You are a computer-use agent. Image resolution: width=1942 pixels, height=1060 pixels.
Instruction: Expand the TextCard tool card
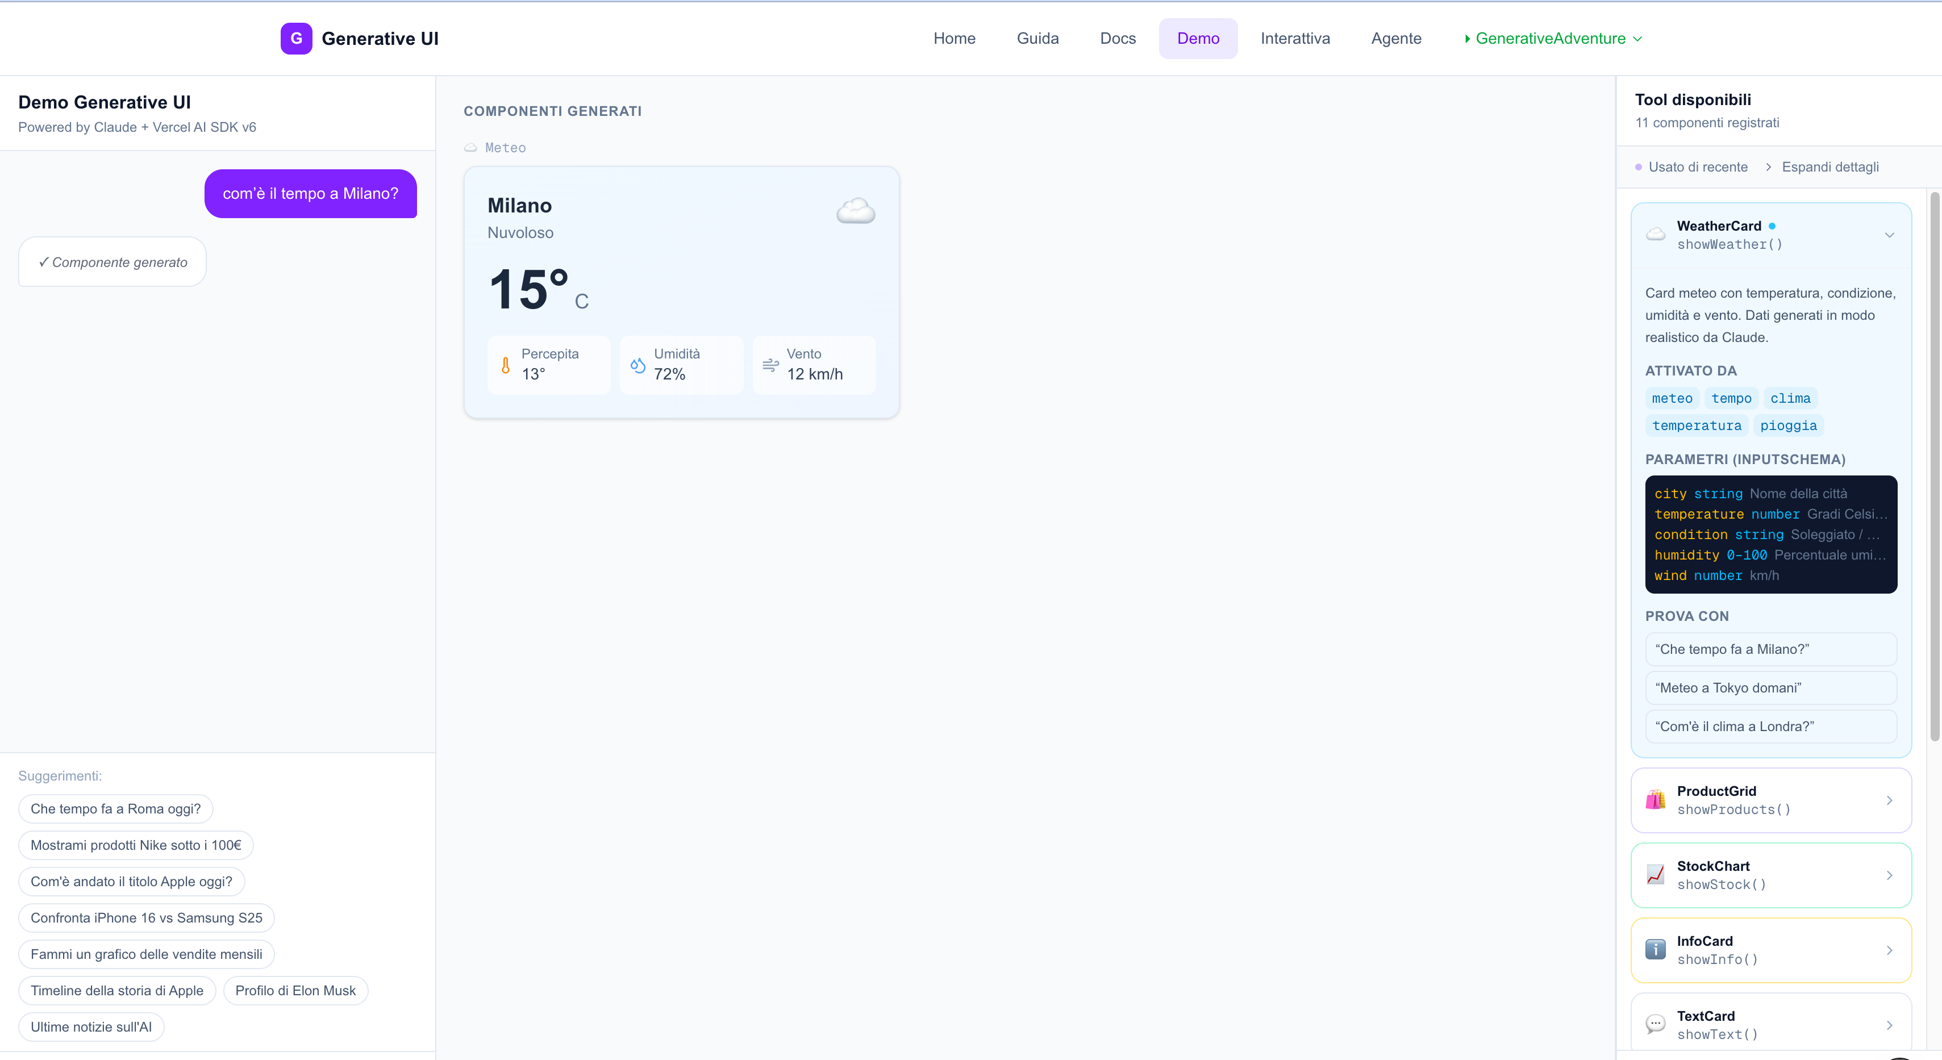pyautogui.click(x=1889, y=1025)
